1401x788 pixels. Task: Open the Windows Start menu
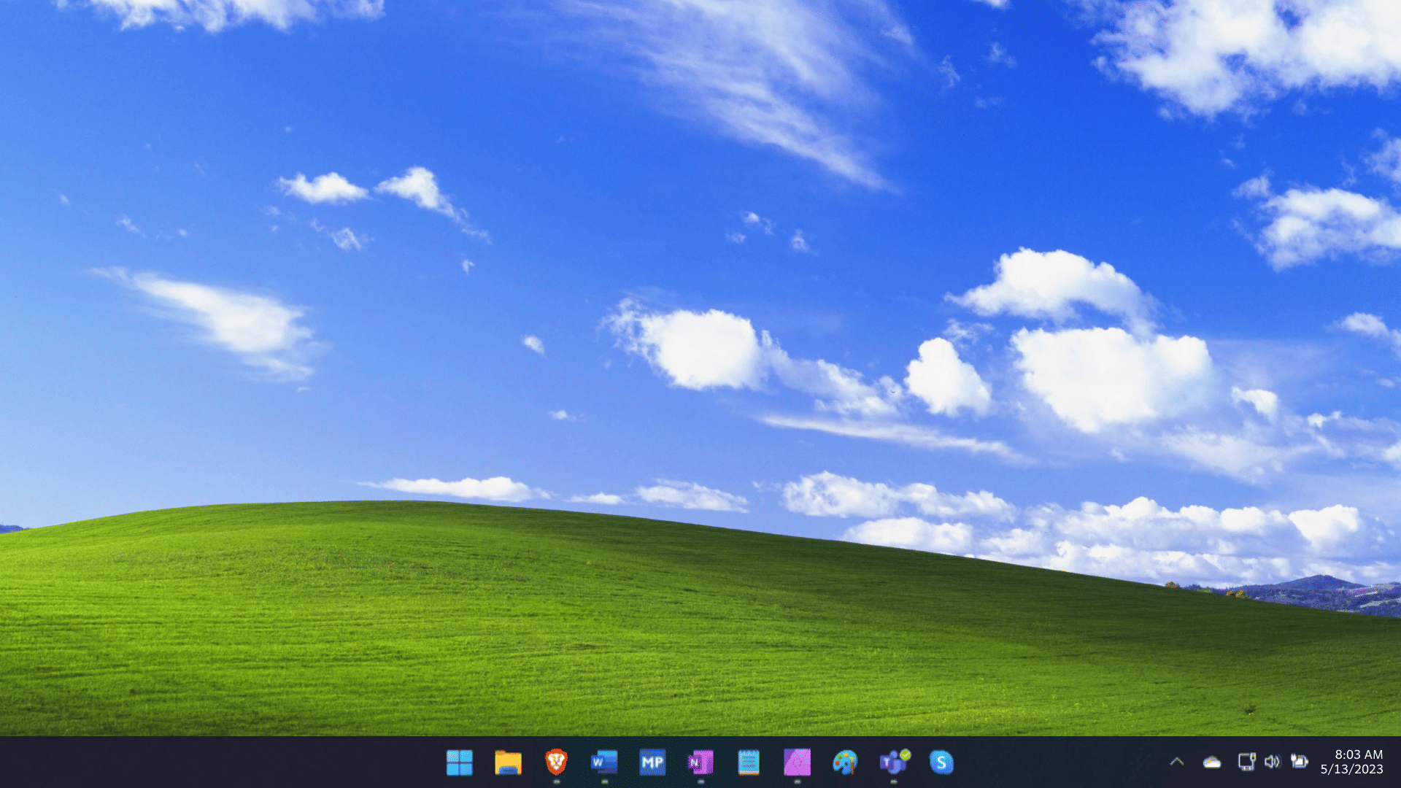[x=459, y=762]
